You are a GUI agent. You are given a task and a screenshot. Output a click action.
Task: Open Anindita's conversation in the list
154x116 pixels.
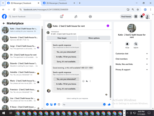coord(21,73)
